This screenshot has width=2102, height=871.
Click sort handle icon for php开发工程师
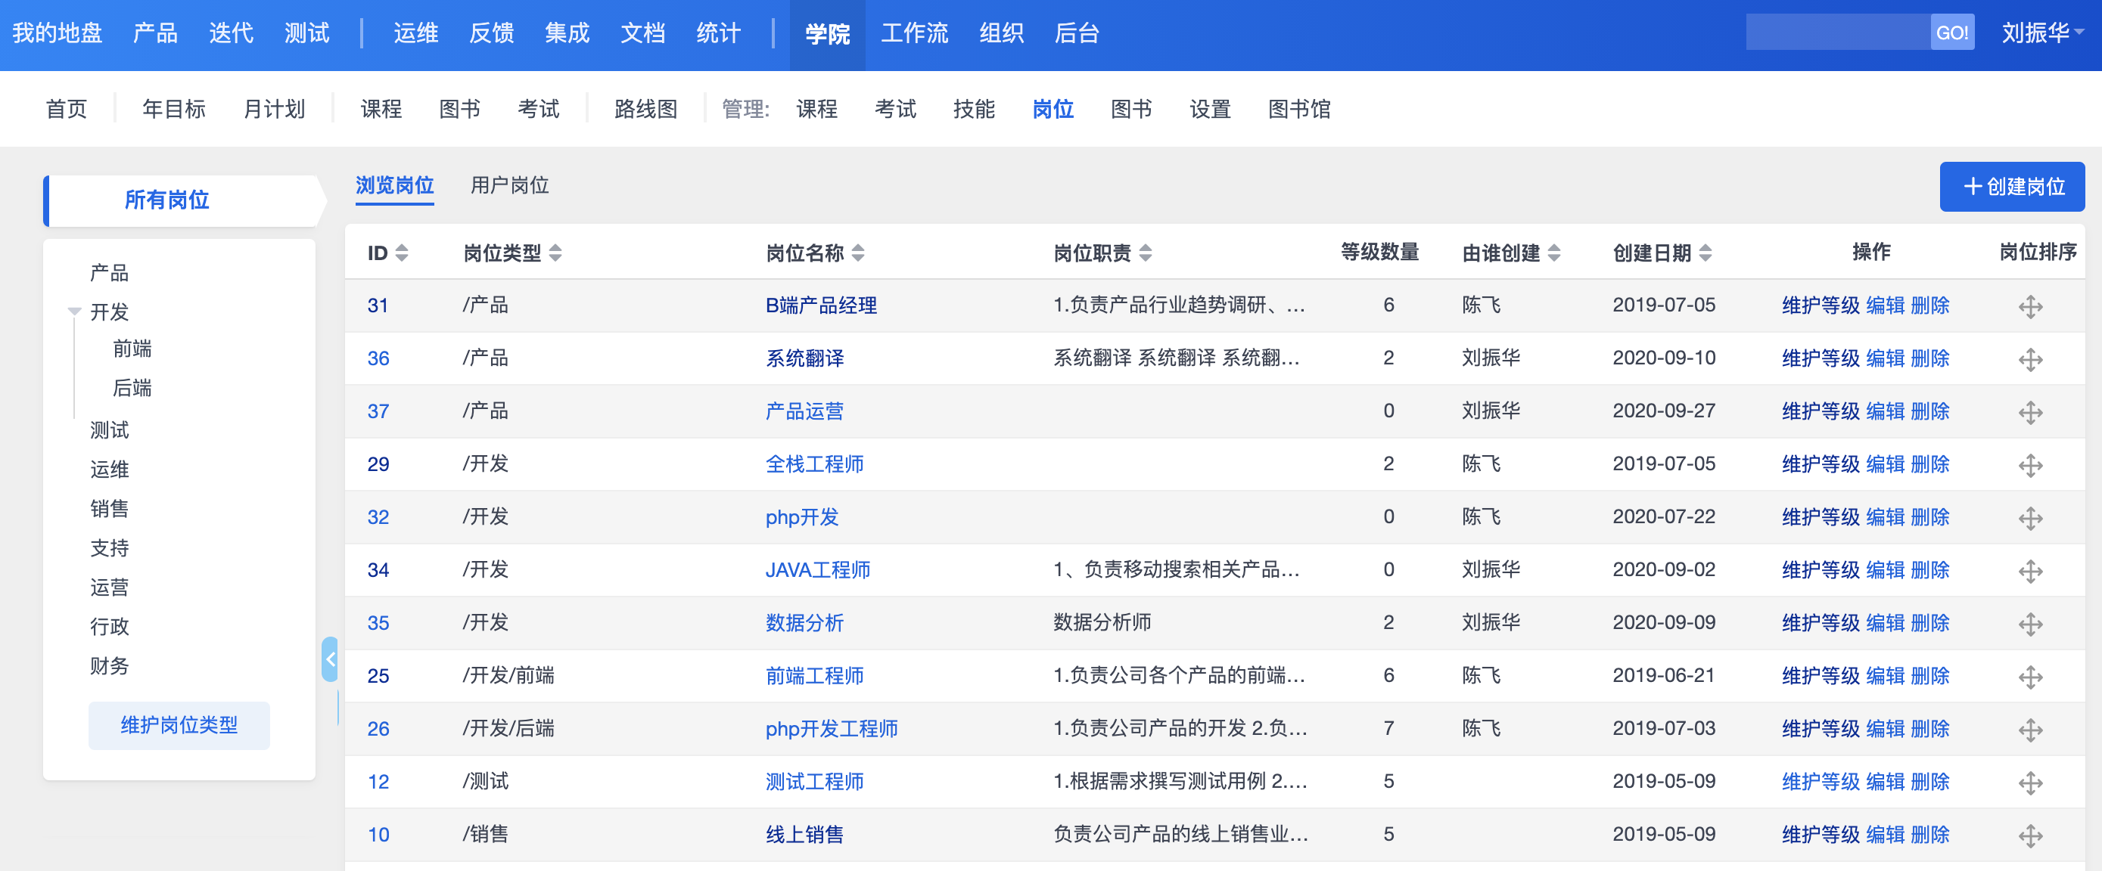2030,730
